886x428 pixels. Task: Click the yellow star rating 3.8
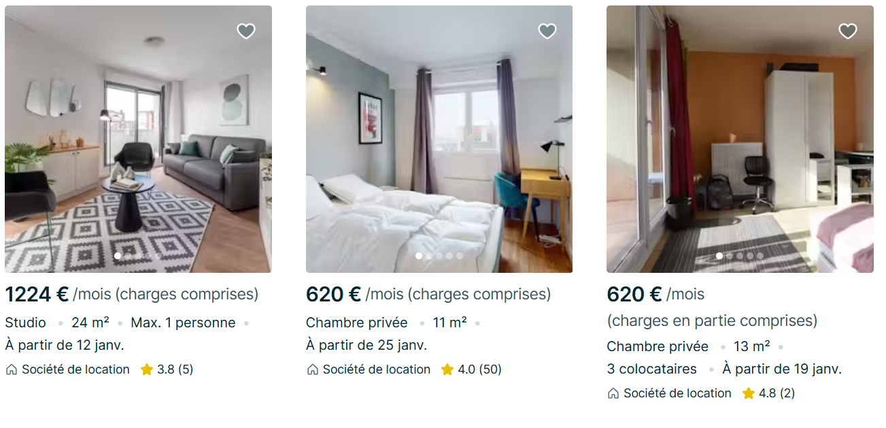(x=147, y=369)
